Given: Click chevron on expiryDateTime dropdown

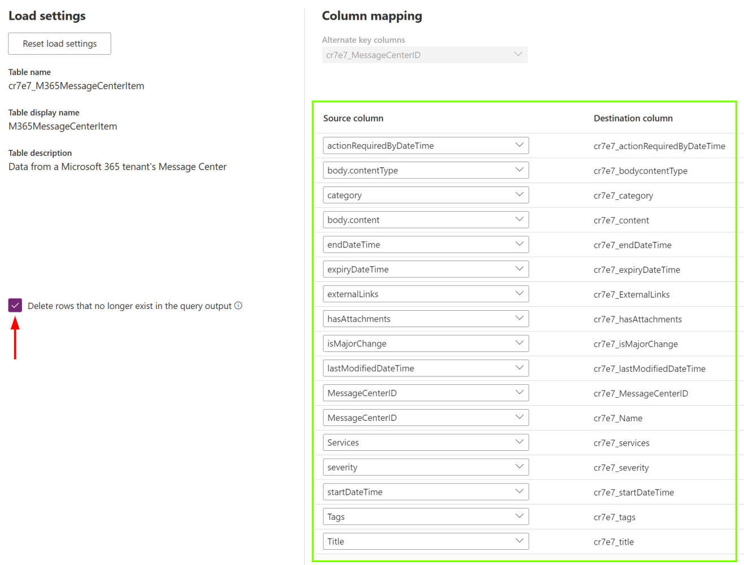Looking at the screenshot, I should [519, 269].
